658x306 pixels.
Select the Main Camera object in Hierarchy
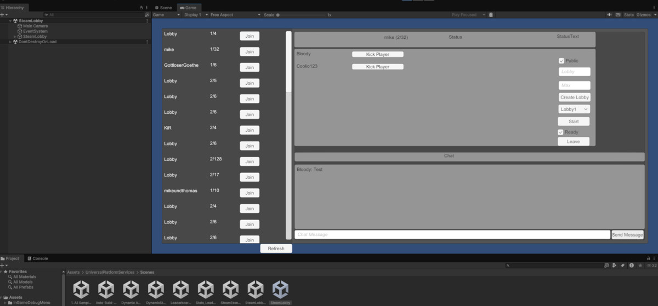pos(35,26)
